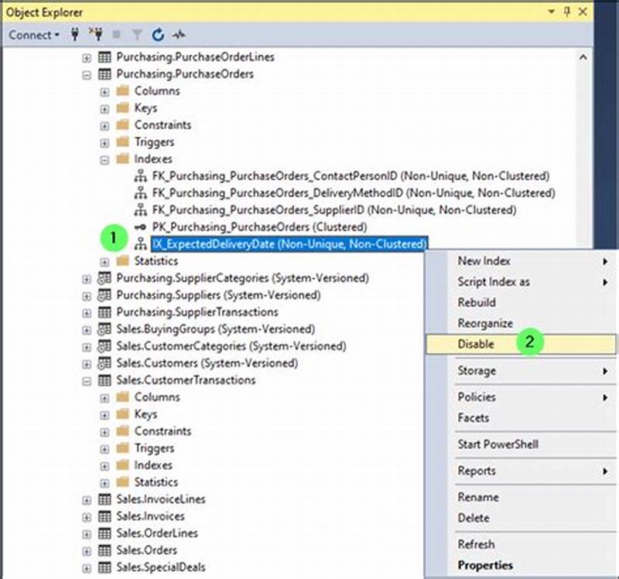Expand the Sales.Invoices node
619x579 pixels.
[87, 516]
